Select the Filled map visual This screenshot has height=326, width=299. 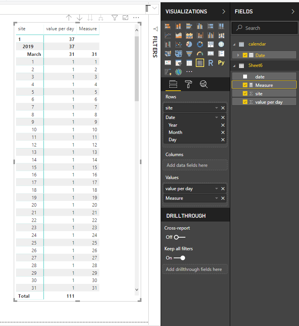[x=168, y=54]
